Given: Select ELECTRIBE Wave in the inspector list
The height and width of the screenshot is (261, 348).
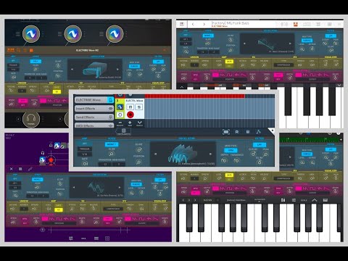Looking at the screenshot, I should (x=94, y=100).
